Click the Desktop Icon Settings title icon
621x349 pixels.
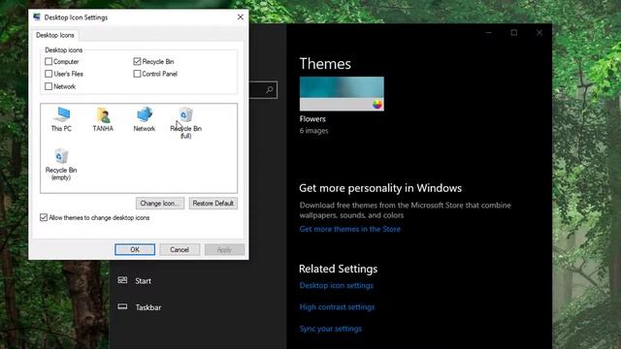(x=37, y=17)
